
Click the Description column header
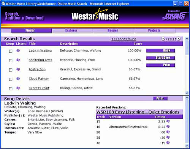pos(69,44)
